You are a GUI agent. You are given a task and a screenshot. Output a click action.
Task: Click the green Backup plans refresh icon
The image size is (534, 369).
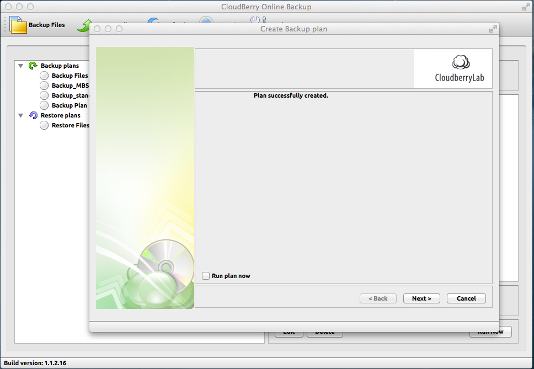(x=33, y=66)
